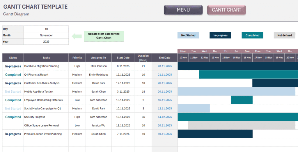Screen dimensions: 298x152
Task: Select High priority of Database Migration Planning
Action: click(77, 66)
